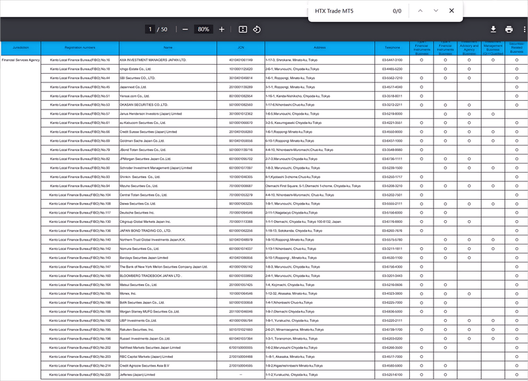The height and width of the screenshot is (381, 528).
Task: Click the Telephone column header
Action: 392,47
